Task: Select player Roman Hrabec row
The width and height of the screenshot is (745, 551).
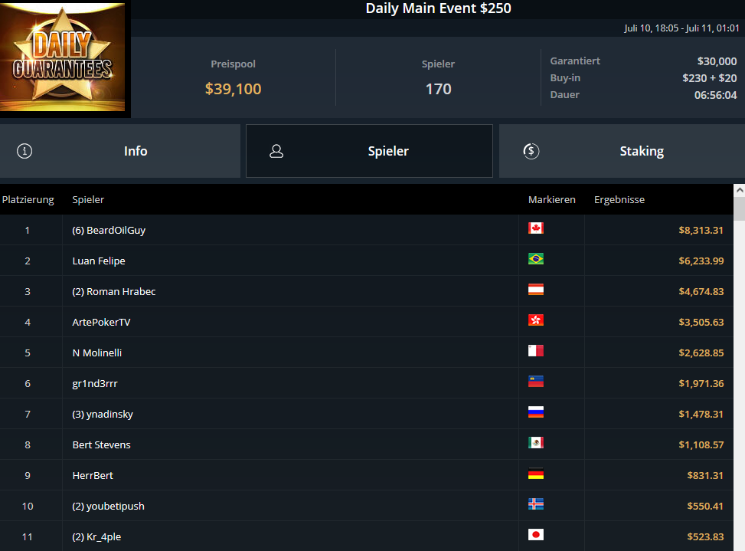Action: click(x=366, y=291)
